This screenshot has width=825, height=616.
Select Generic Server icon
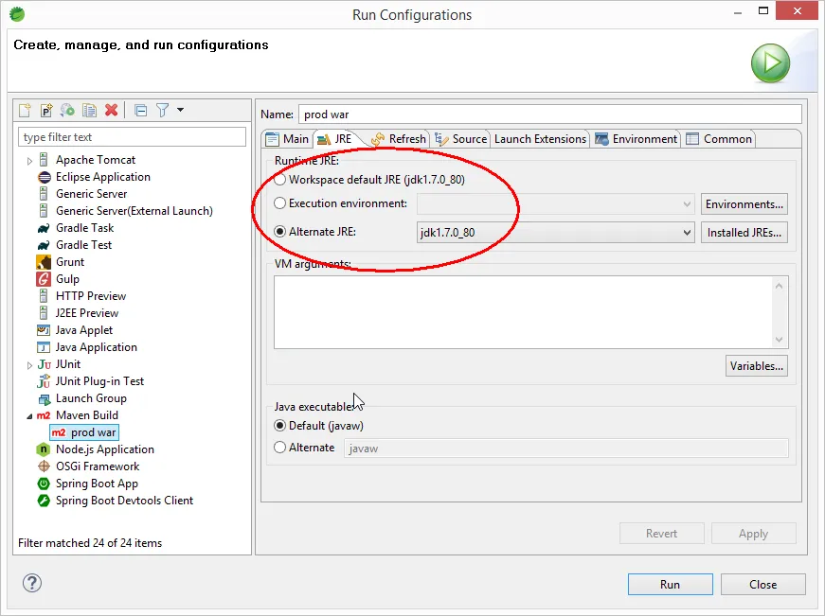coord(44,194)
